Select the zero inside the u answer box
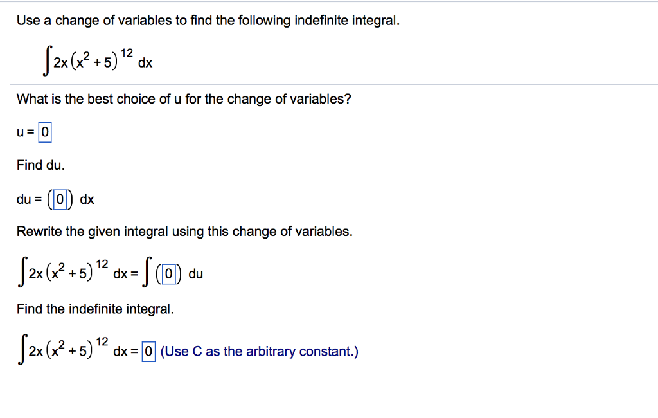Viewport: 658px width, 418px height. coord(44,132)
